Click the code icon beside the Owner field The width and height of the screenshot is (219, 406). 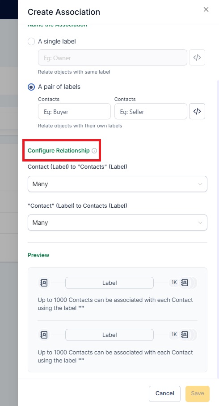197,58
